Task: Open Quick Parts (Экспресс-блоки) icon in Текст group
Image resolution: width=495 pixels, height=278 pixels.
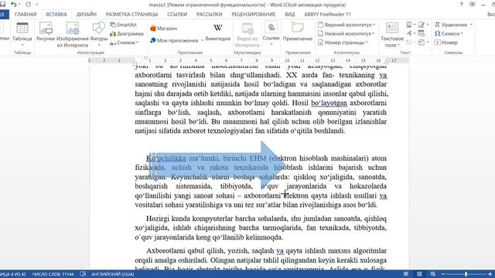Action: tap(409, 25)
